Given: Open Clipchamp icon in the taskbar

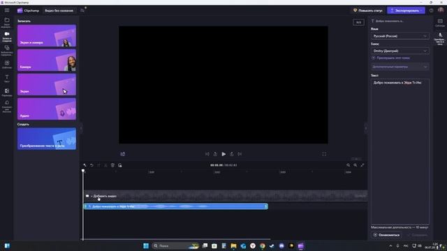Looking at the screenshot, I should (x=301, y=246).
